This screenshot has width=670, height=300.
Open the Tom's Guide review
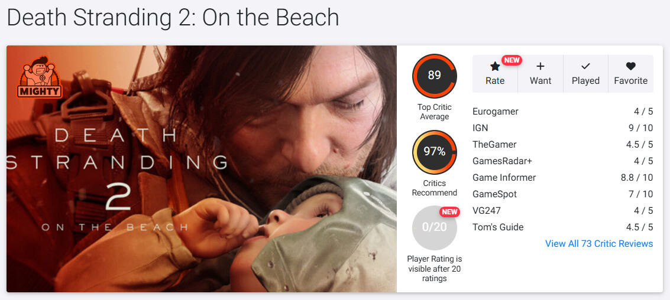[x=498, y=227]
